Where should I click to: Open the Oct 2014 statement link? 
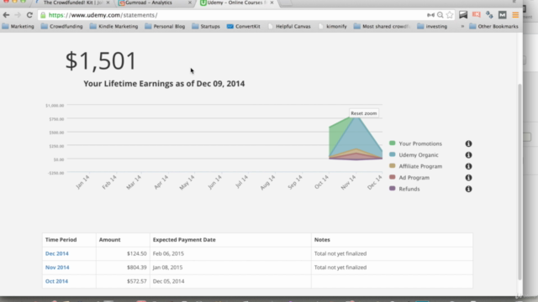click(x=56, y=281)
